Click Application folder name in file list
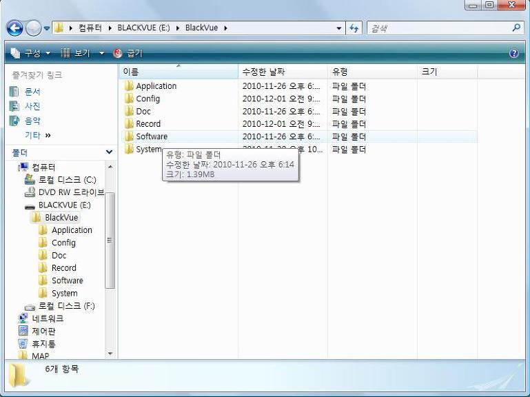 (x=156, y=86)
